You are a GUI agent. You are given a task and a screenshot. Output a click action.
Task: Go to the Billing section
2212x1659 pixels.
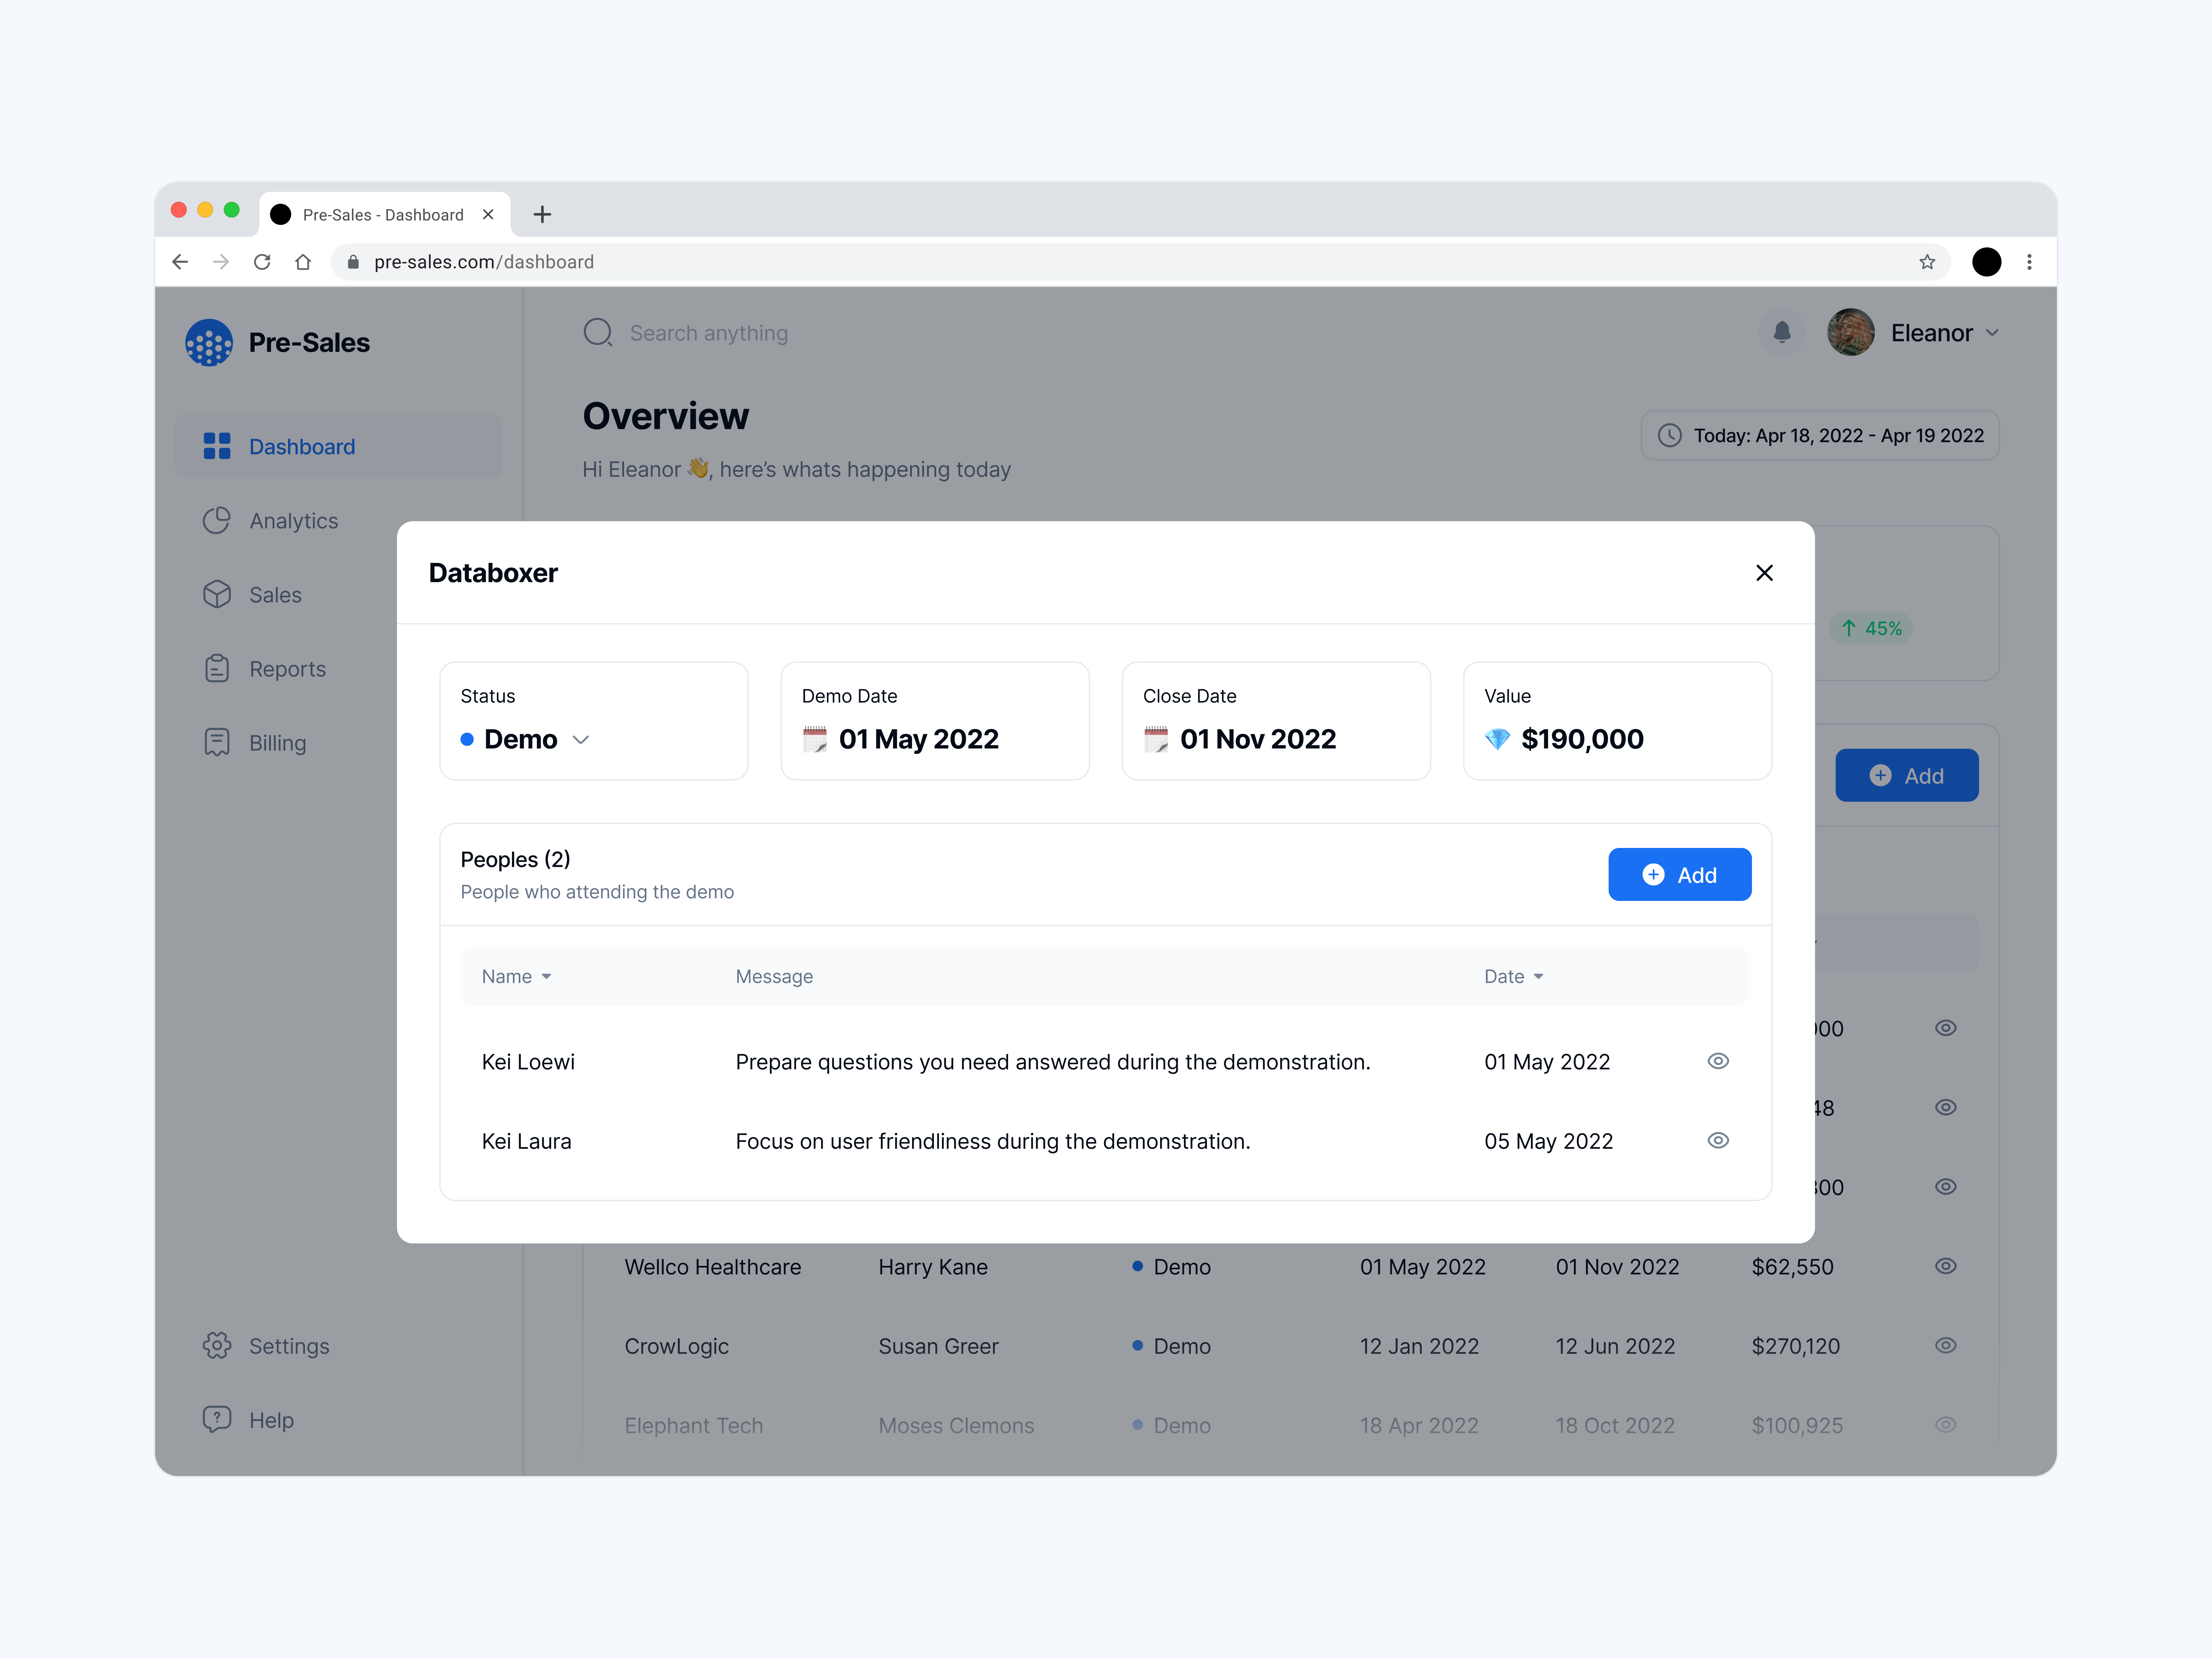click(277, 742)
